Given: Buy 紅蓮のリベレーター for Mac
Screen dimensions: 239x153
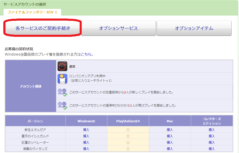Looking at the screenshot, I should [x=170, y=143].
